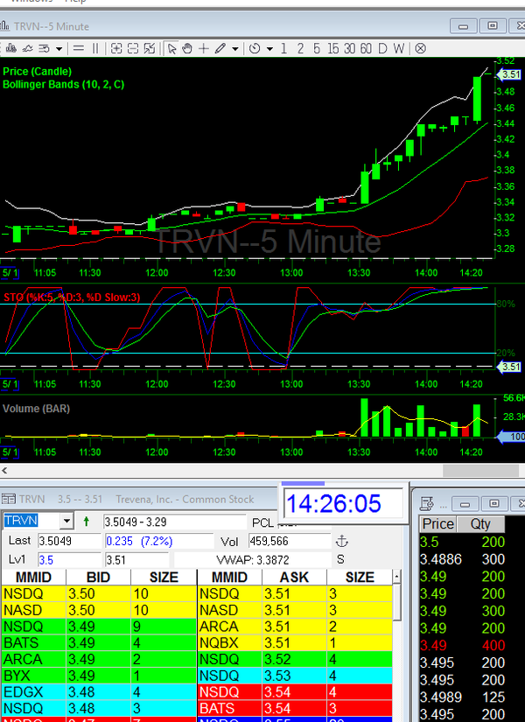Switch chart to 60 minute interval
Image resolution: width=525 pixels, height=722 pixels.
(366, 48)
